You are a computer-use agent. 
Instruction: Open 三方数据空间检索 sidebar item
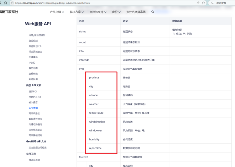pos(38,147)
